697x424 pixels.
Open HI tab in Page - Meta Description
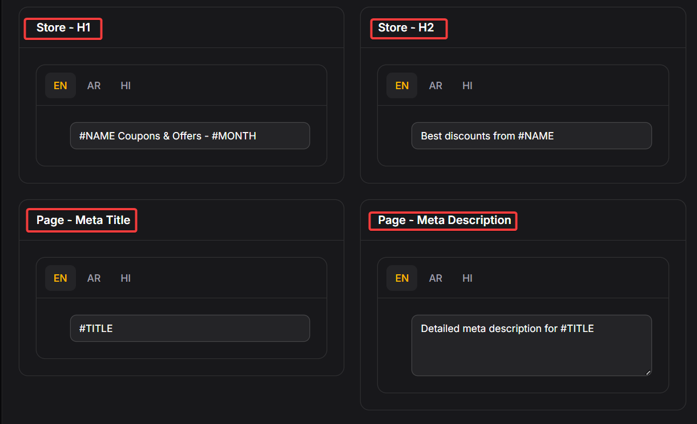coord(468,278)
